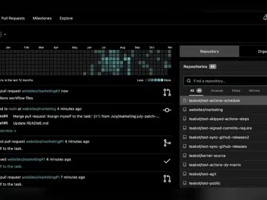Screen dimensions: 267x200
Task: Click the Jul month label on heatmap
Action: [103, 48]
